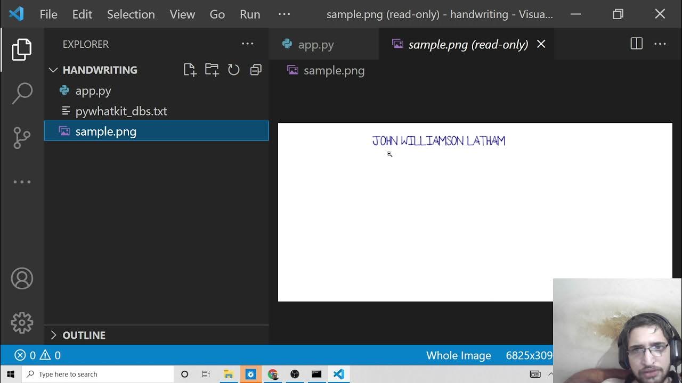The image size is (682, 383).
Task: Split the editor to the right
Action: (636, 44)
